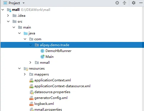144x111 pixels.
Task: Select the java folder name
Action: tap(32, 33)
